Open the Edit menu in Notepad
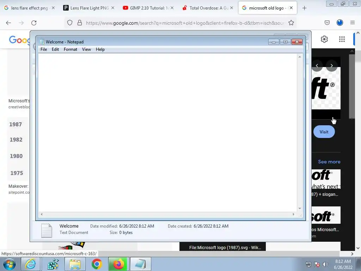361x271 pixels. (55, 49)
